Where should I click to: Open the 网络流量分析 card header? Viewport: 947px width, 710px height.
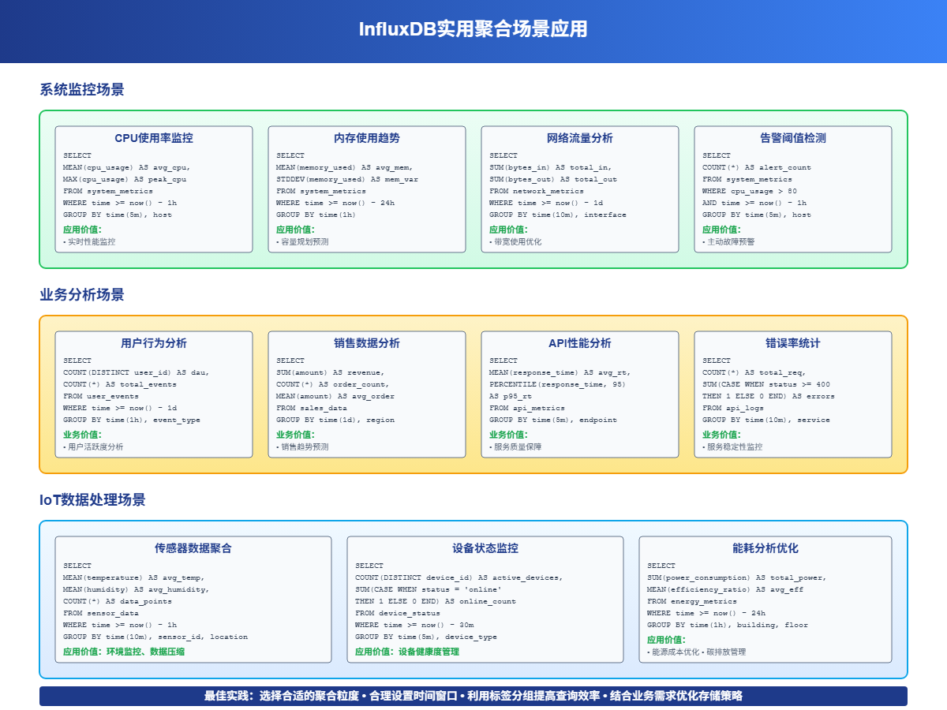pyautogui.click(x=580, y=138)
